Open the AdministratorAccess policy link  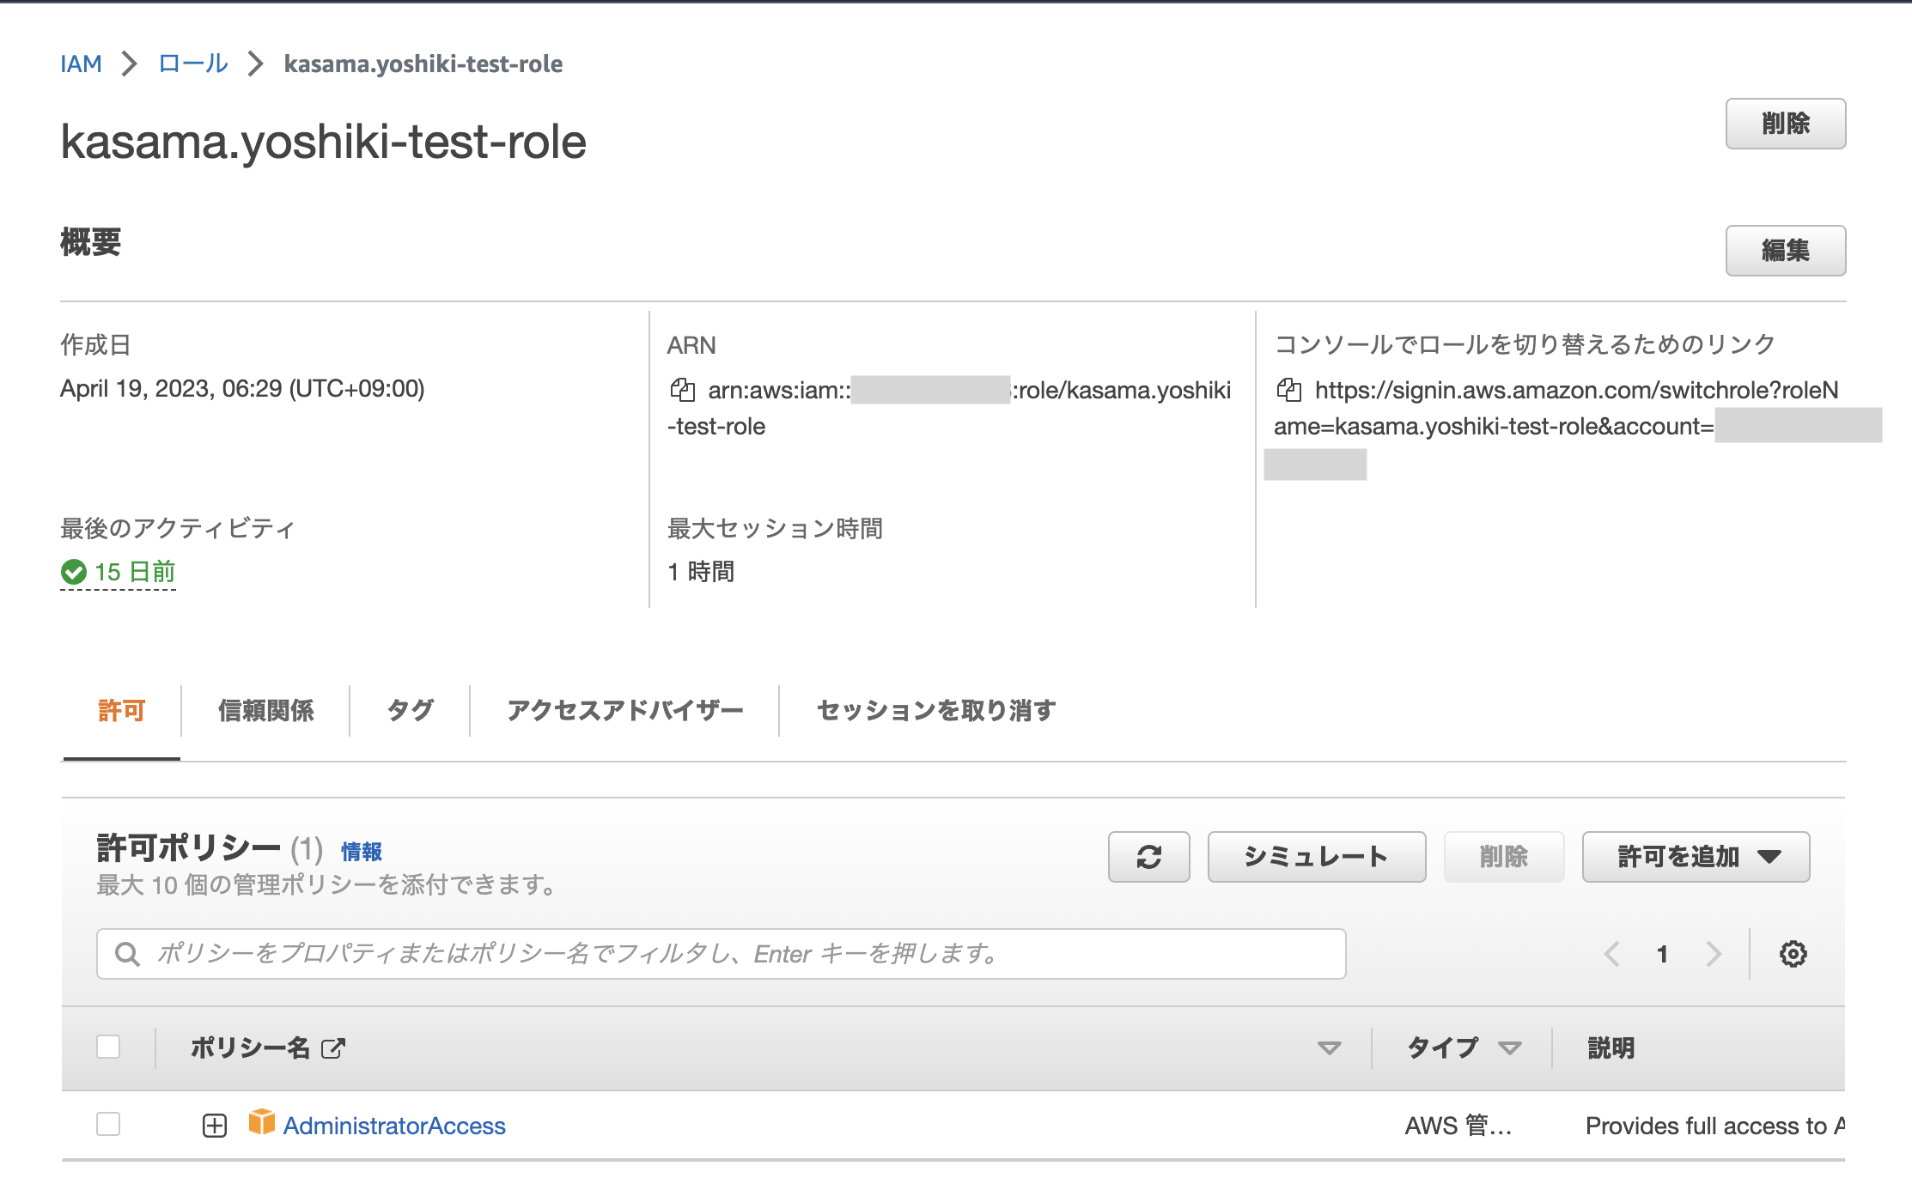394,1126
